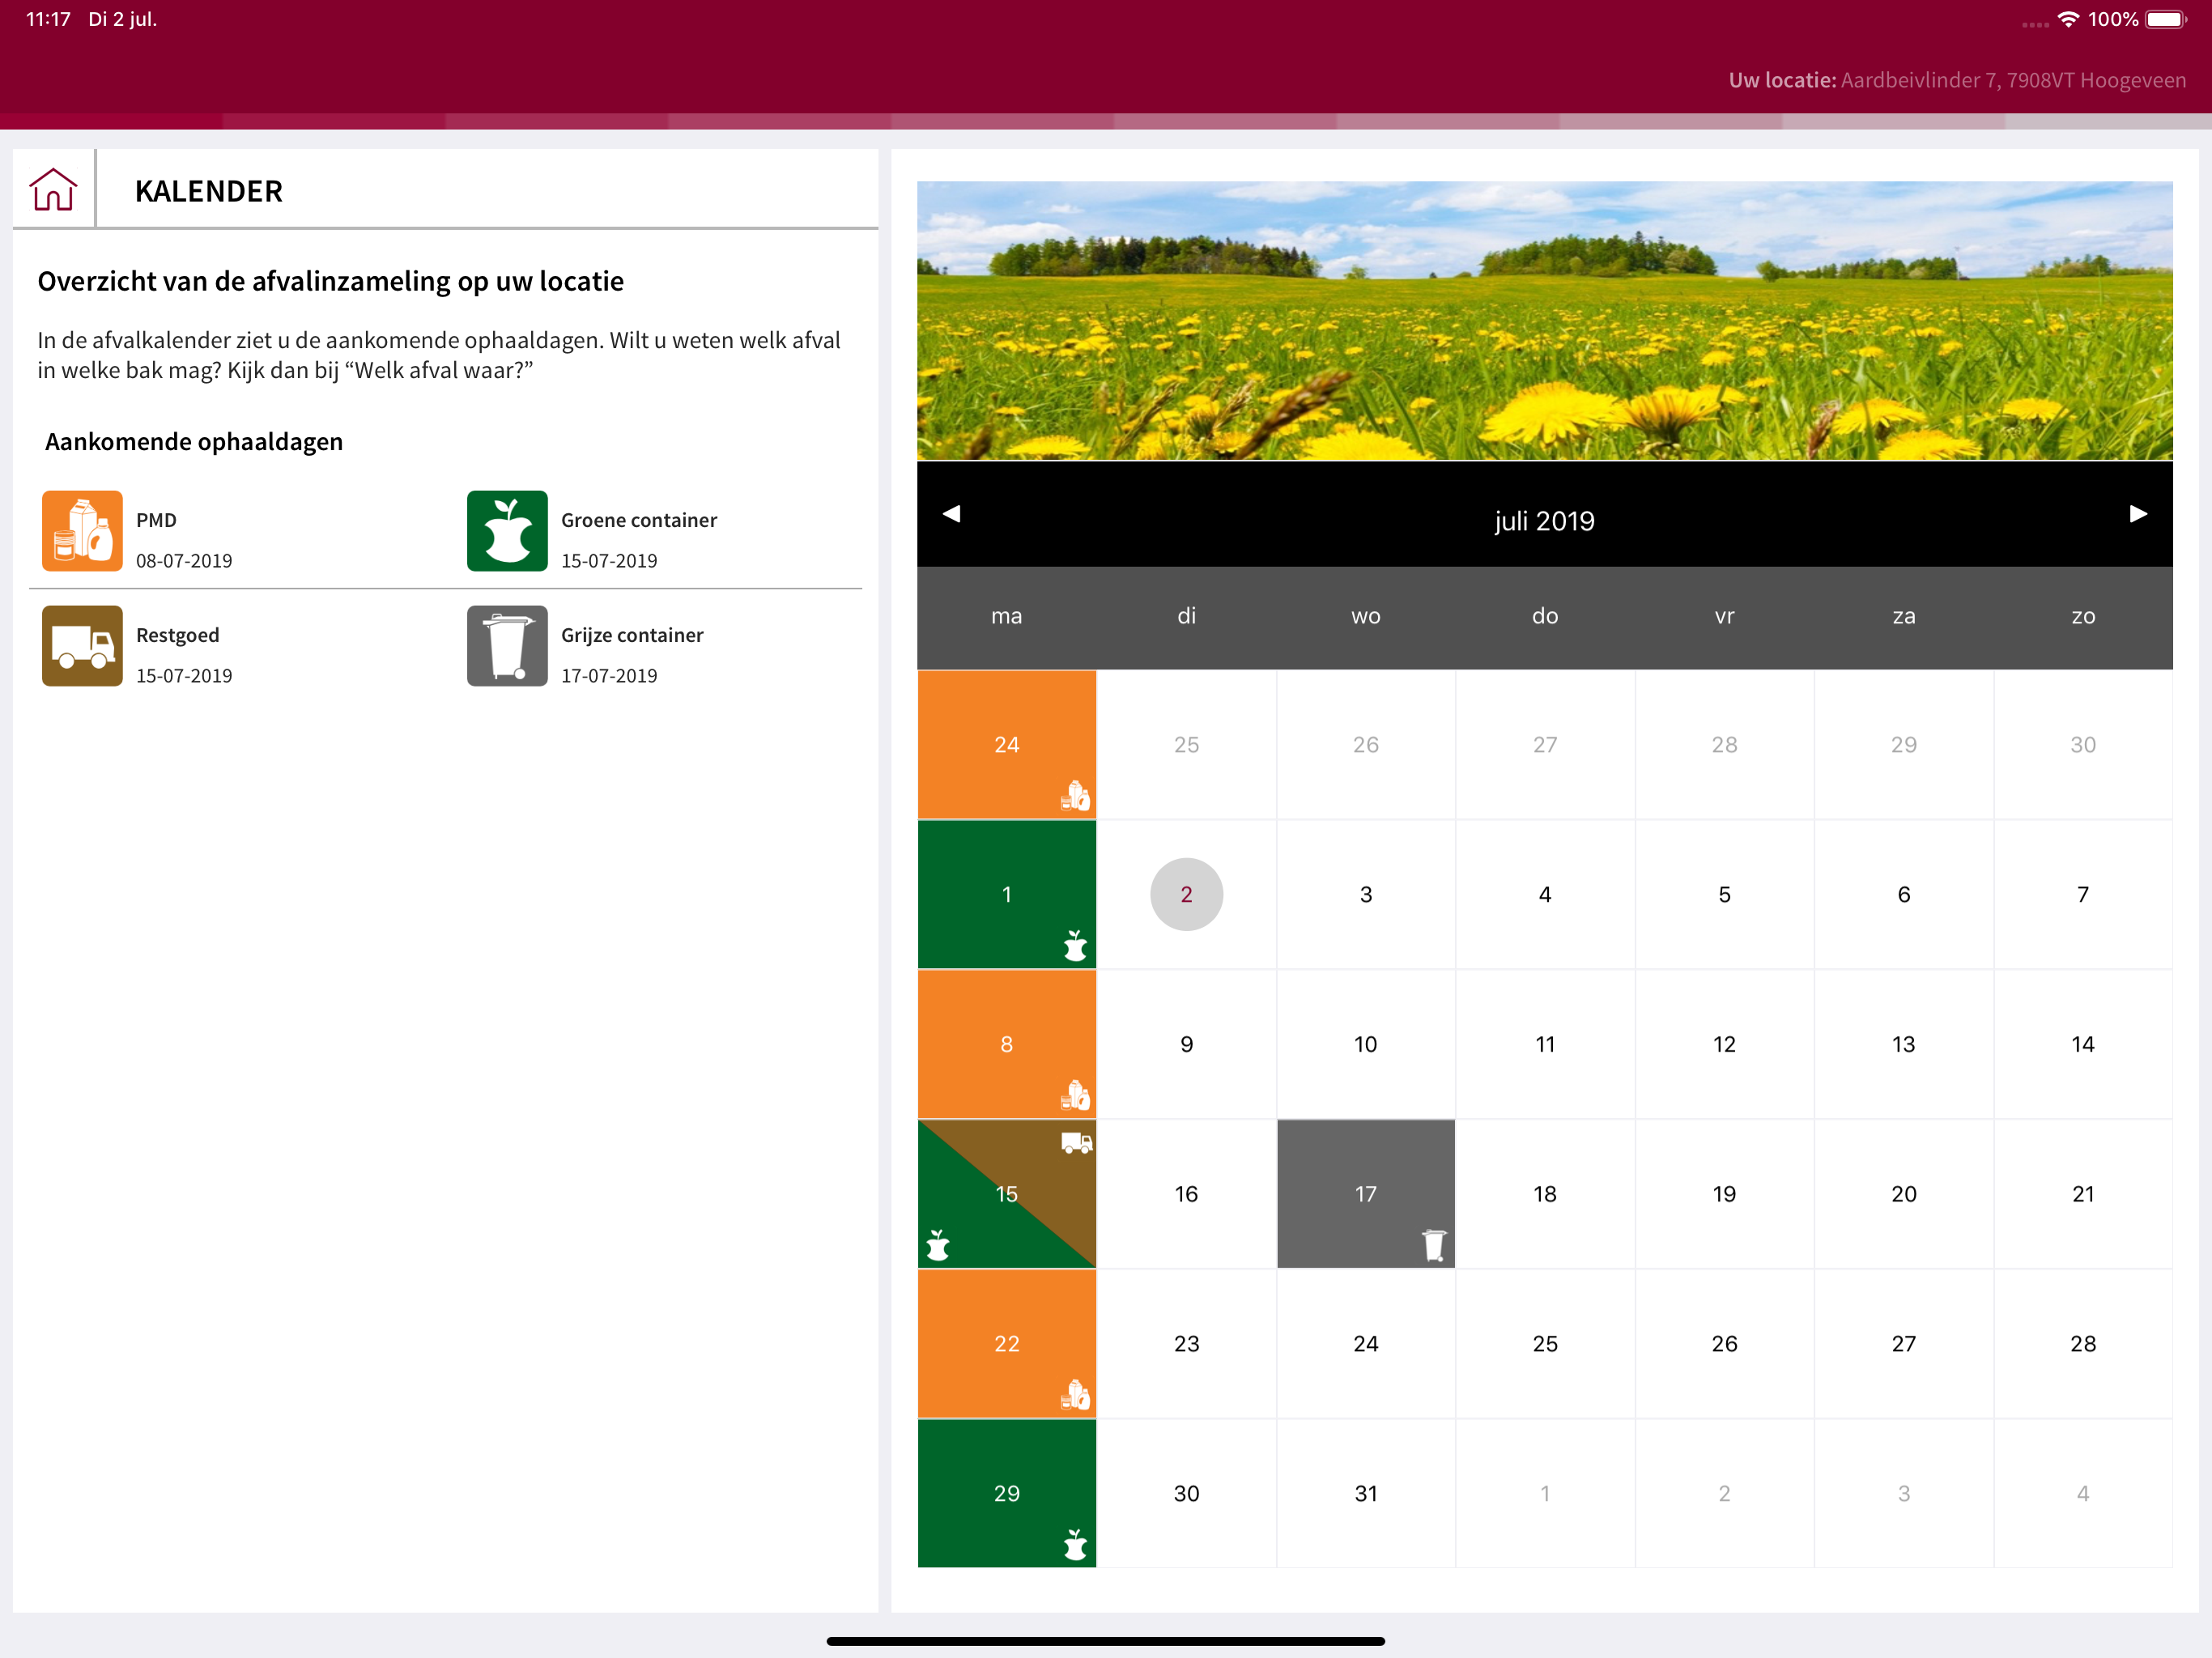The height and width of the screenshot is (1658, 2212).
Task: Tap the apple icon on July 29
Action: 1075,1545
